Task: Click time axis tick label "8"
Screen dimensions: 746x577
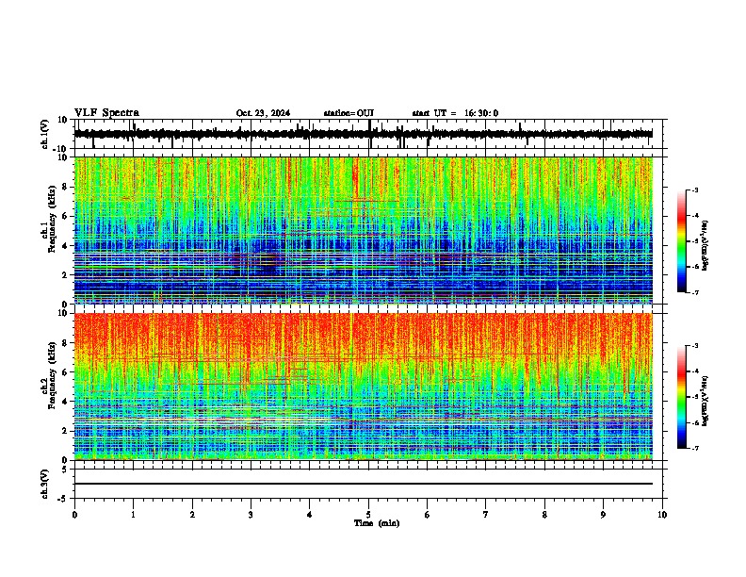Action: point(544,515)
